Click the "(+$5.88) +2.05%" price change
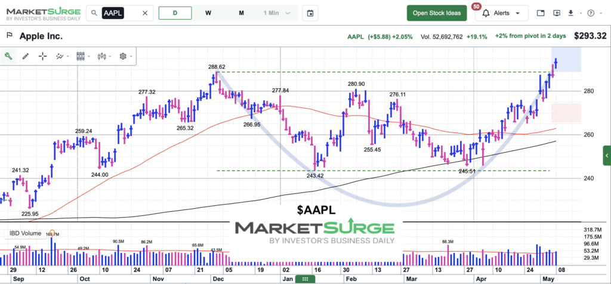This screenshot has height=284, width=611. (391, 36)
